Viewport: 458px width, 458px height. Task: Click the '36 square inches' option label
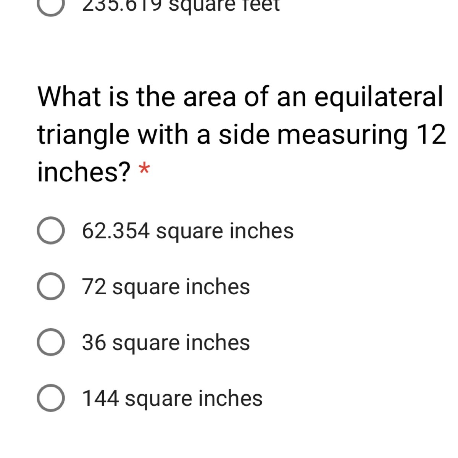166,343
